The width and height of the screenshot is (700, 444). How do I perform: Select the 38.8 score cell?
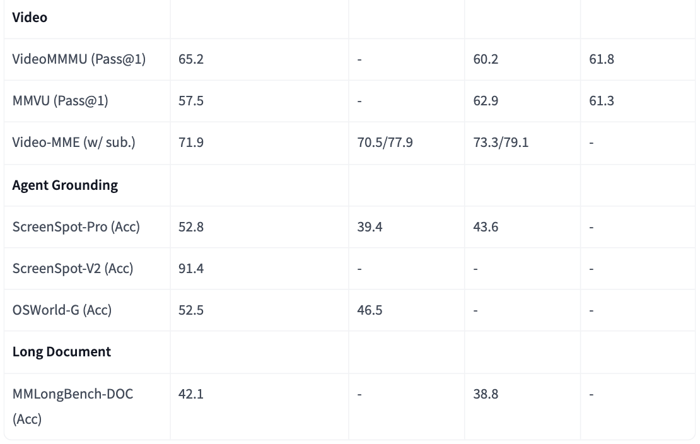click(x=486, y=394)
